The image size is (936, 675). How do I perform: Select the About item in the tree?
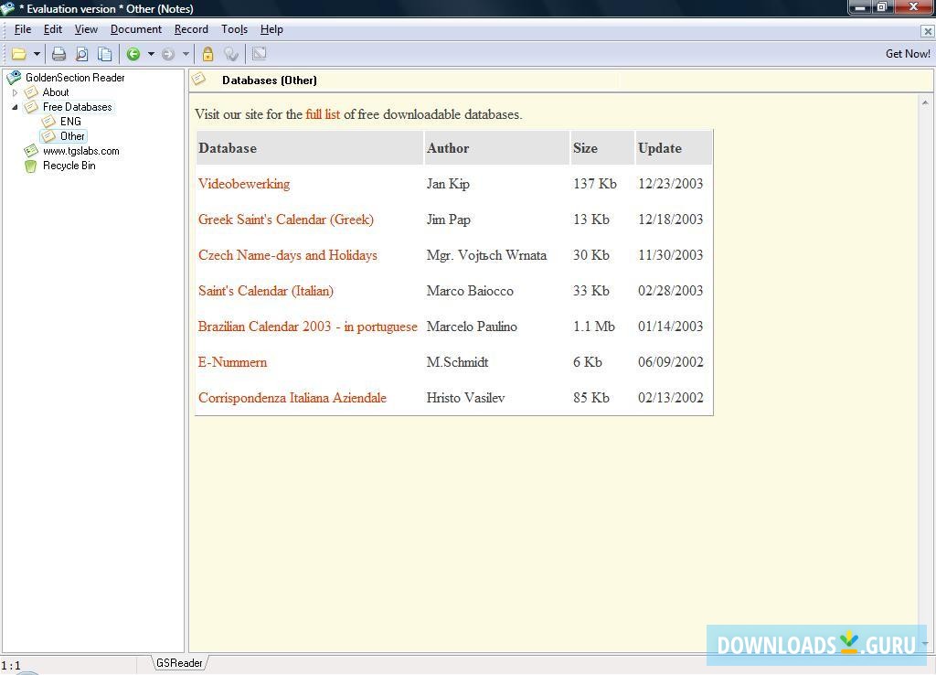[x=56, y=92]
